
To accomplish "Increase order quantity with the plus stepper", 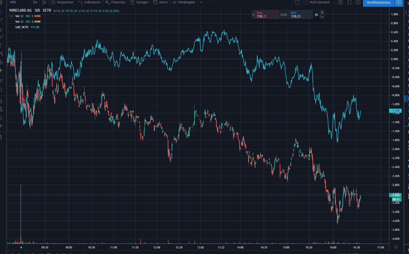I will coord(322,13).
